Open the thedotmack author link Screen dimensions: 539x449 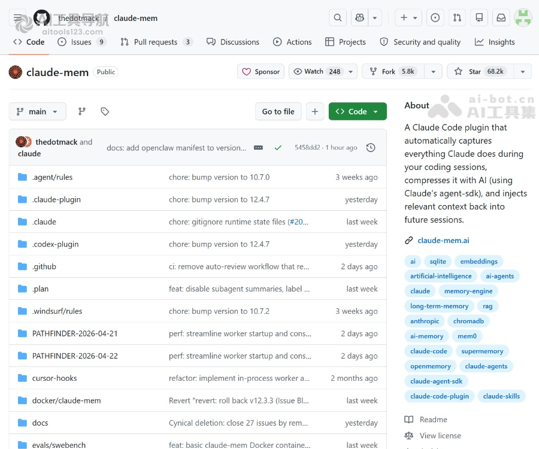(56, 142)
